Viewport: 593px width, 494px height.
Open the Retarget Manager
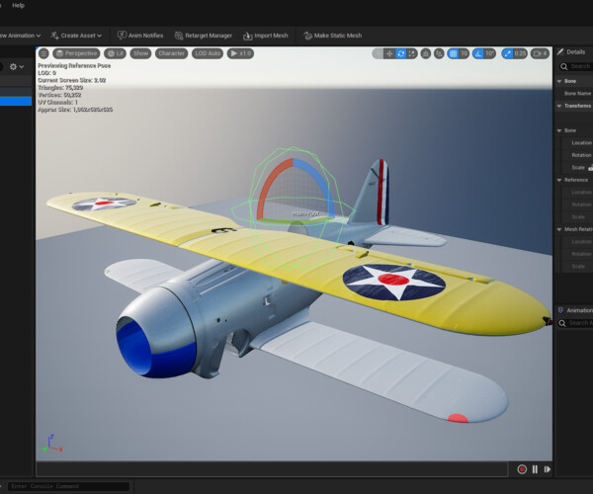[203, 36]
